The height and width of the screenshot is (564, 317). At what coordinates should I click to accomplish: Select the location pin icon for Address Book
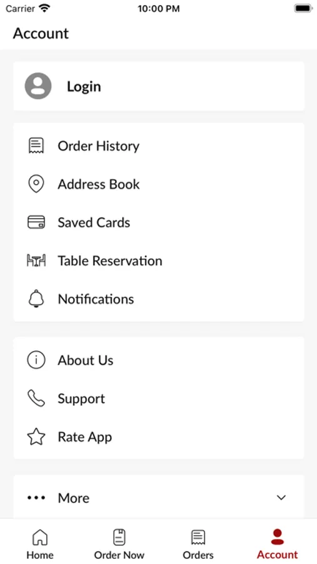36,184
